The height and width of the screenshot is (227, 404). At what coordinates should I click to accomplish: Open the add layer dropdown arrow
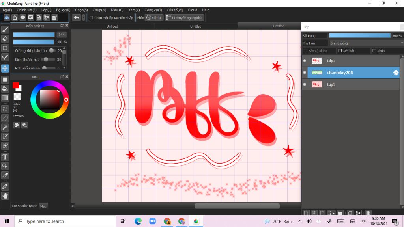pyautogui.click(x=334, y=213)
